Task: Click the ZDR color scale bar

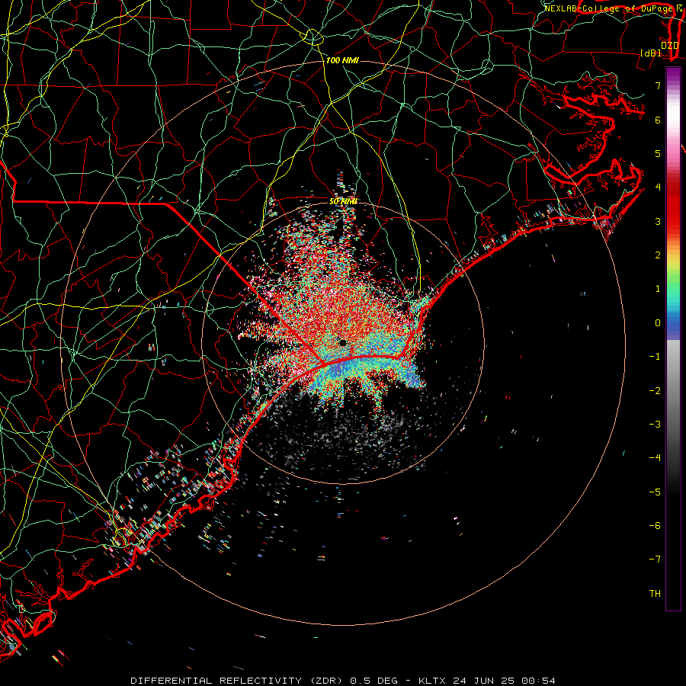Action: coord(673,338)
